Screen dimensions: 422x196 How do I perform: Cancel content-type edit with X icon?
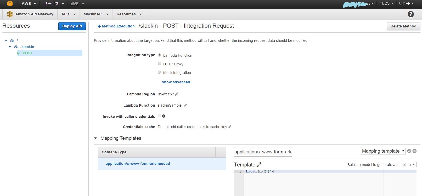(414, 151)
